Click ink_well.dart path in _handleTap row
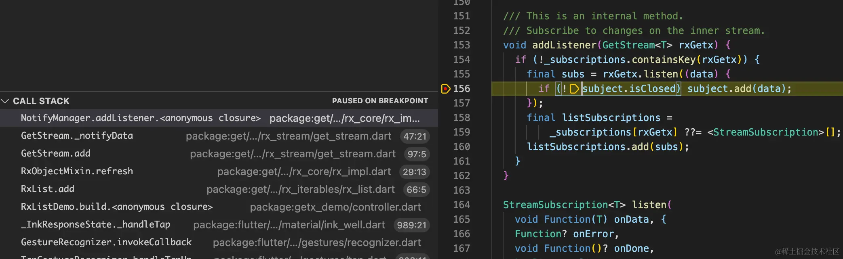Image resolution: width=843 pixels, height=259 pixels. [289, 225]
